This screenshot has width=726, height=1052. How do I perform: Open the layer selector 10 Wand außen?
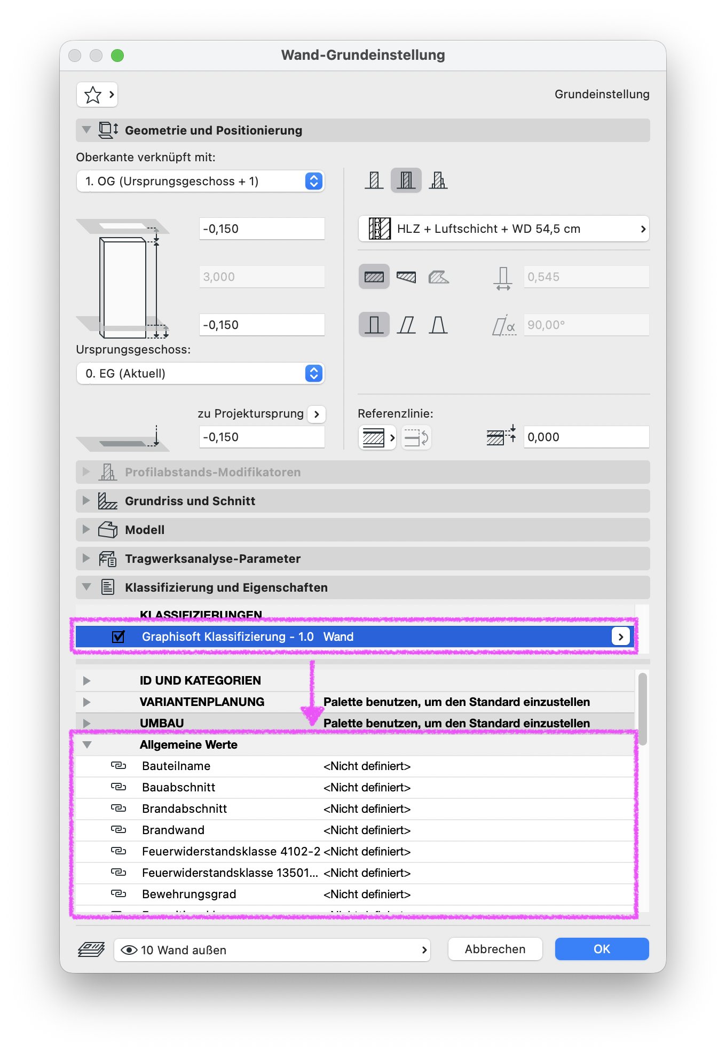272,950
